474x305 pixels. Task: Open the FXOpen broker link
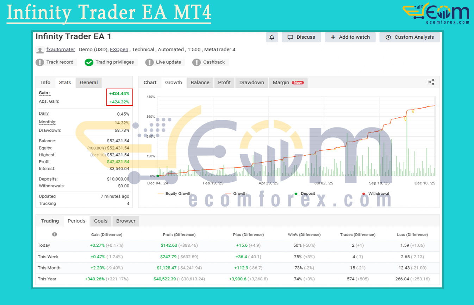pyautogui.click(x=119, y=49)
